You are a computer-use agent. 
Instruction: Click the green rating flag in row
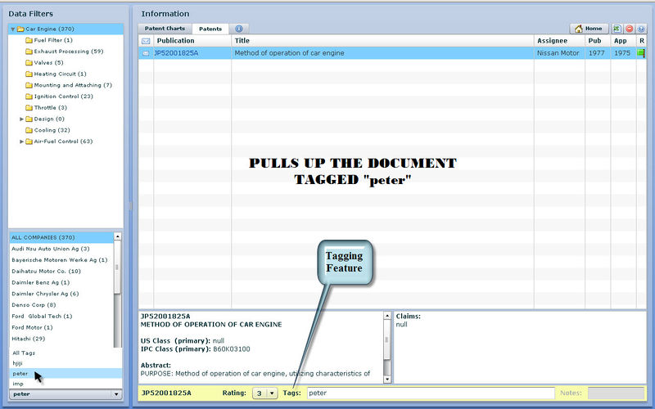point(641,53)
